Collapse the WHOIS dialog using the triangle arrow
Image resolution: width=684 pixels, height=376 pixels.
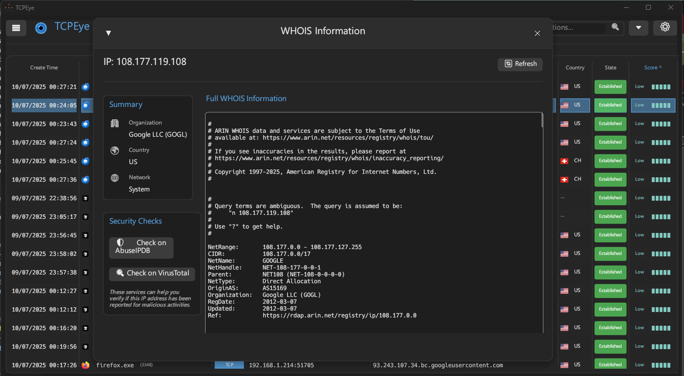click(x=108, y=33)
